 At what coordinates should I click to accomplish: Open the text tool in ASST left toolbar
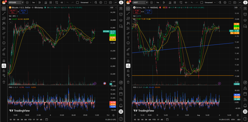point(128,38)
